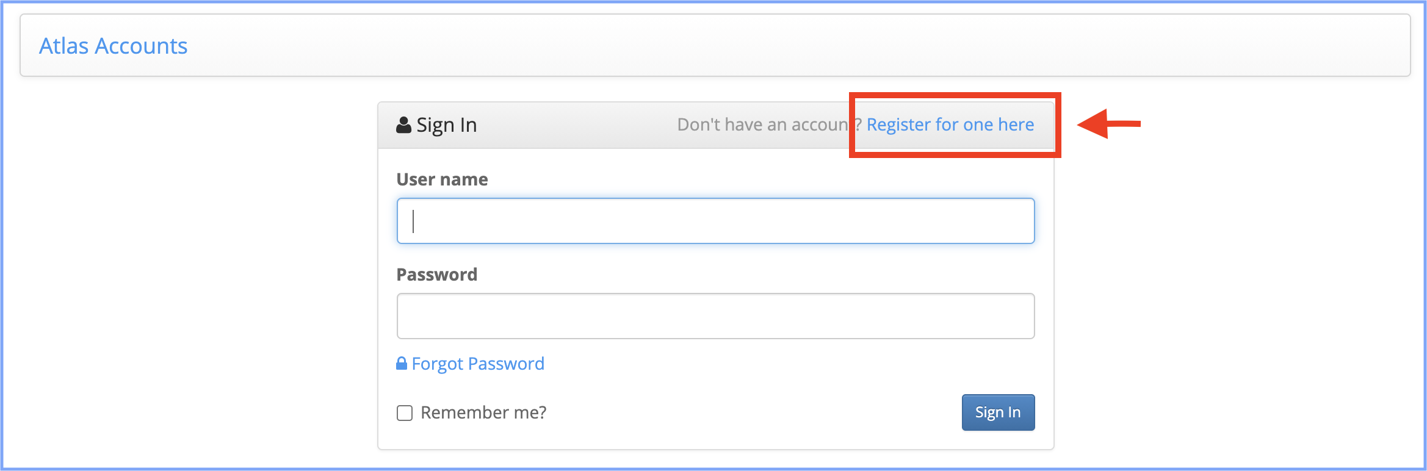The height and width of the screenshot is (471, 1427).
Task: Click the red arrow pointing at Register link
Action: point(1108,124)
